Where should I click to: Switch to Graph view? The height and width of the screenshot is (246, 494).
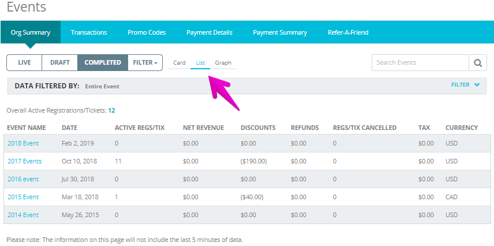[223, 63]
